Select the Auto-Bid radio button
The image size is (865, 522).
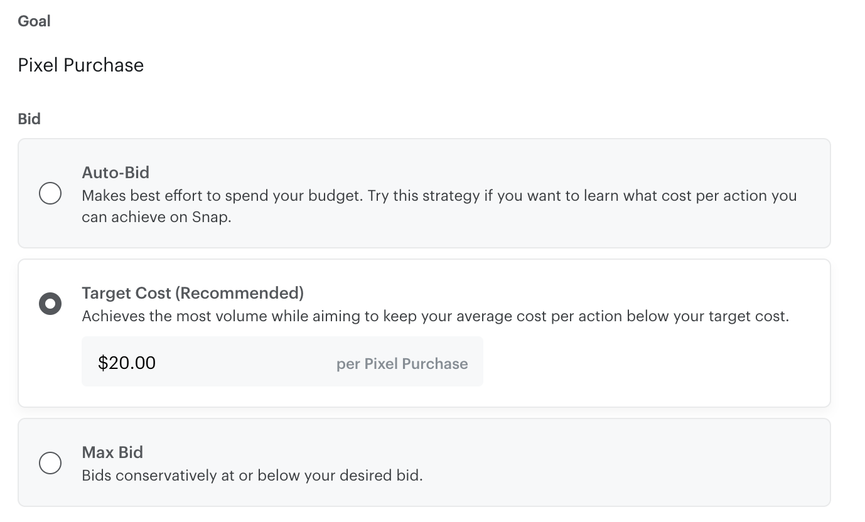tap(50, 193)
